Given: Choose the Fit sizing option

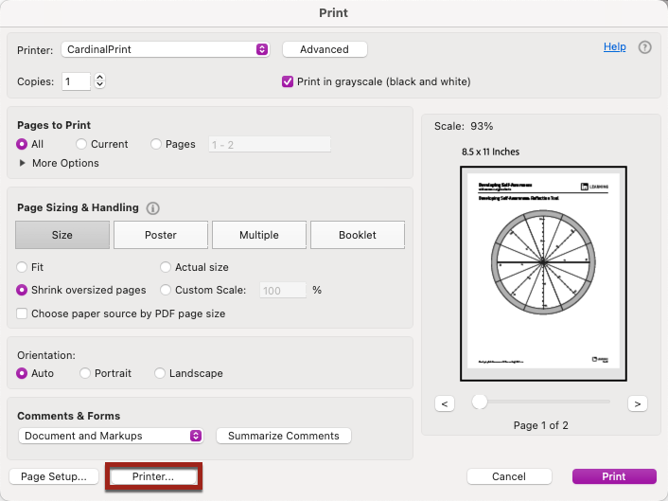Looking at the screenshot, I should click(x=22, y=267).
